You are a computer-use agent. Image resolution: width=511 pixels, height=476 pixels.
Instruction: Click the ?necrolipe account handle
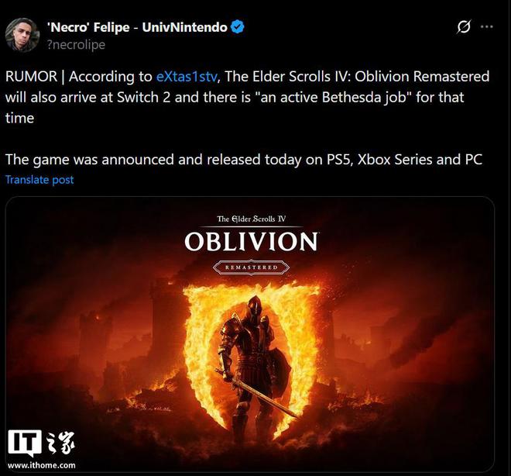(76, 45)
